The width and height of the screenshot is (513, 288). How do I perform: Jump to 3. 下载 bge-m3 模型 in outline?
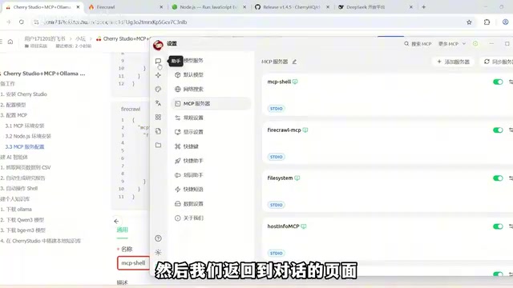(23, 230)
